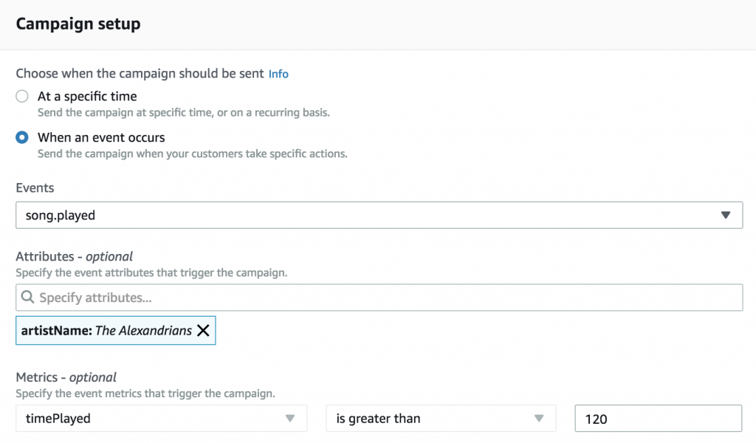The image size is (756, 443).
Task: Select the "When an event occurs" radio button
Action: 23,137
